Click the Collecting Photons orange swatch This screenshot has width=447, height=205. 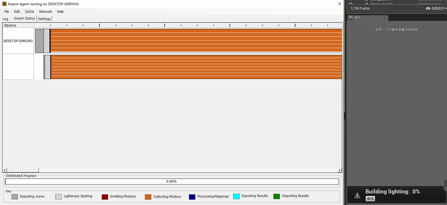pos(148,197)
